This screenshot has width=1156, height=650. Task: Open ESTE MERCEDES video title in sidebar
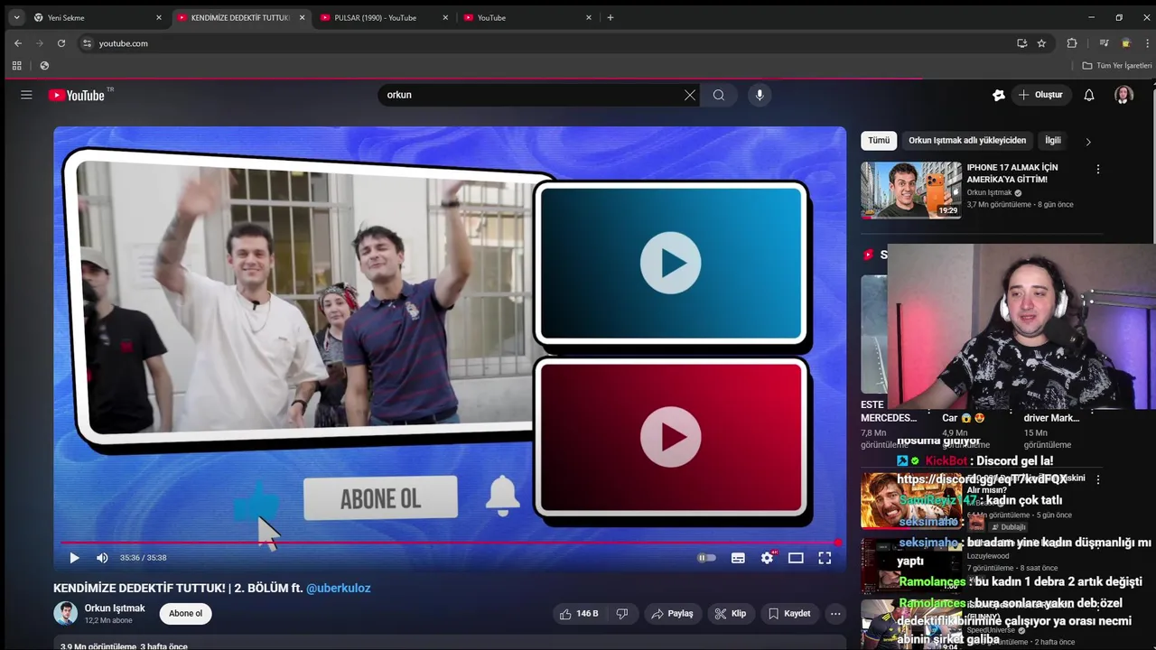(x=889, y=412)
